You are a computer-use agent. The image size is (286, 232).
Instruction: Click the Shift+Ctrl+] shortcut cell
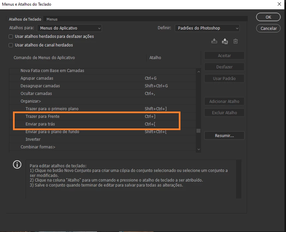[x=155, y=109]
